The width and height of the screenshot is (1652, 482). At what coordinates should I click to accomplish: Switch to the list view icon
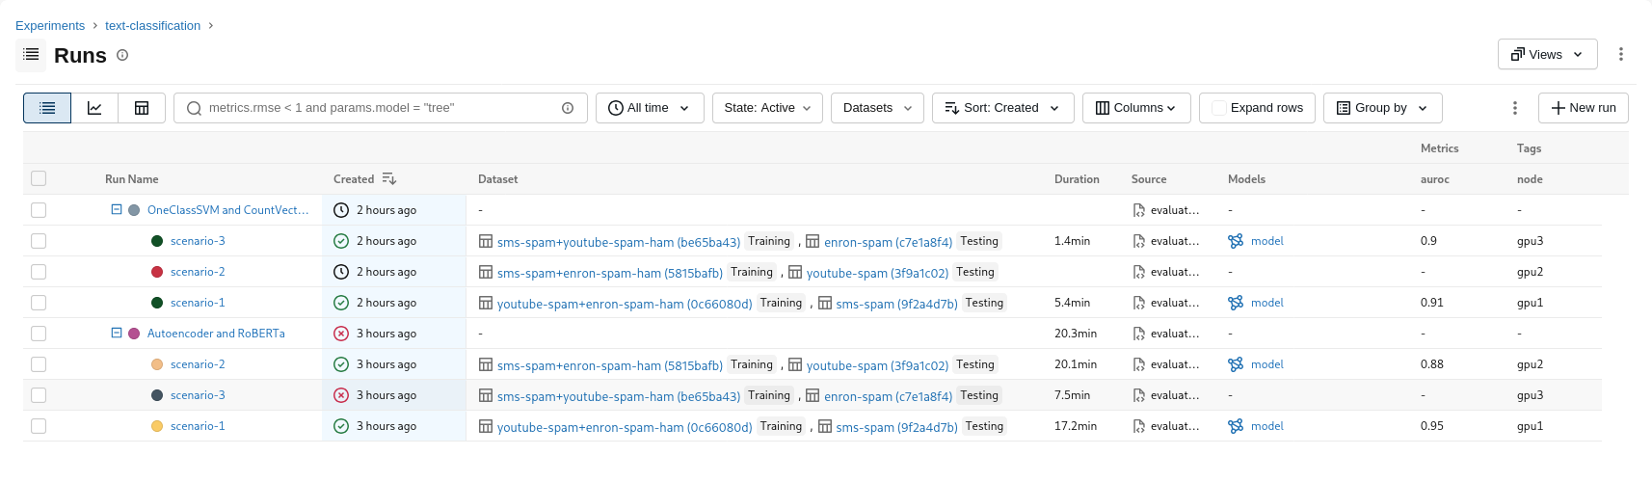(47, 108)
